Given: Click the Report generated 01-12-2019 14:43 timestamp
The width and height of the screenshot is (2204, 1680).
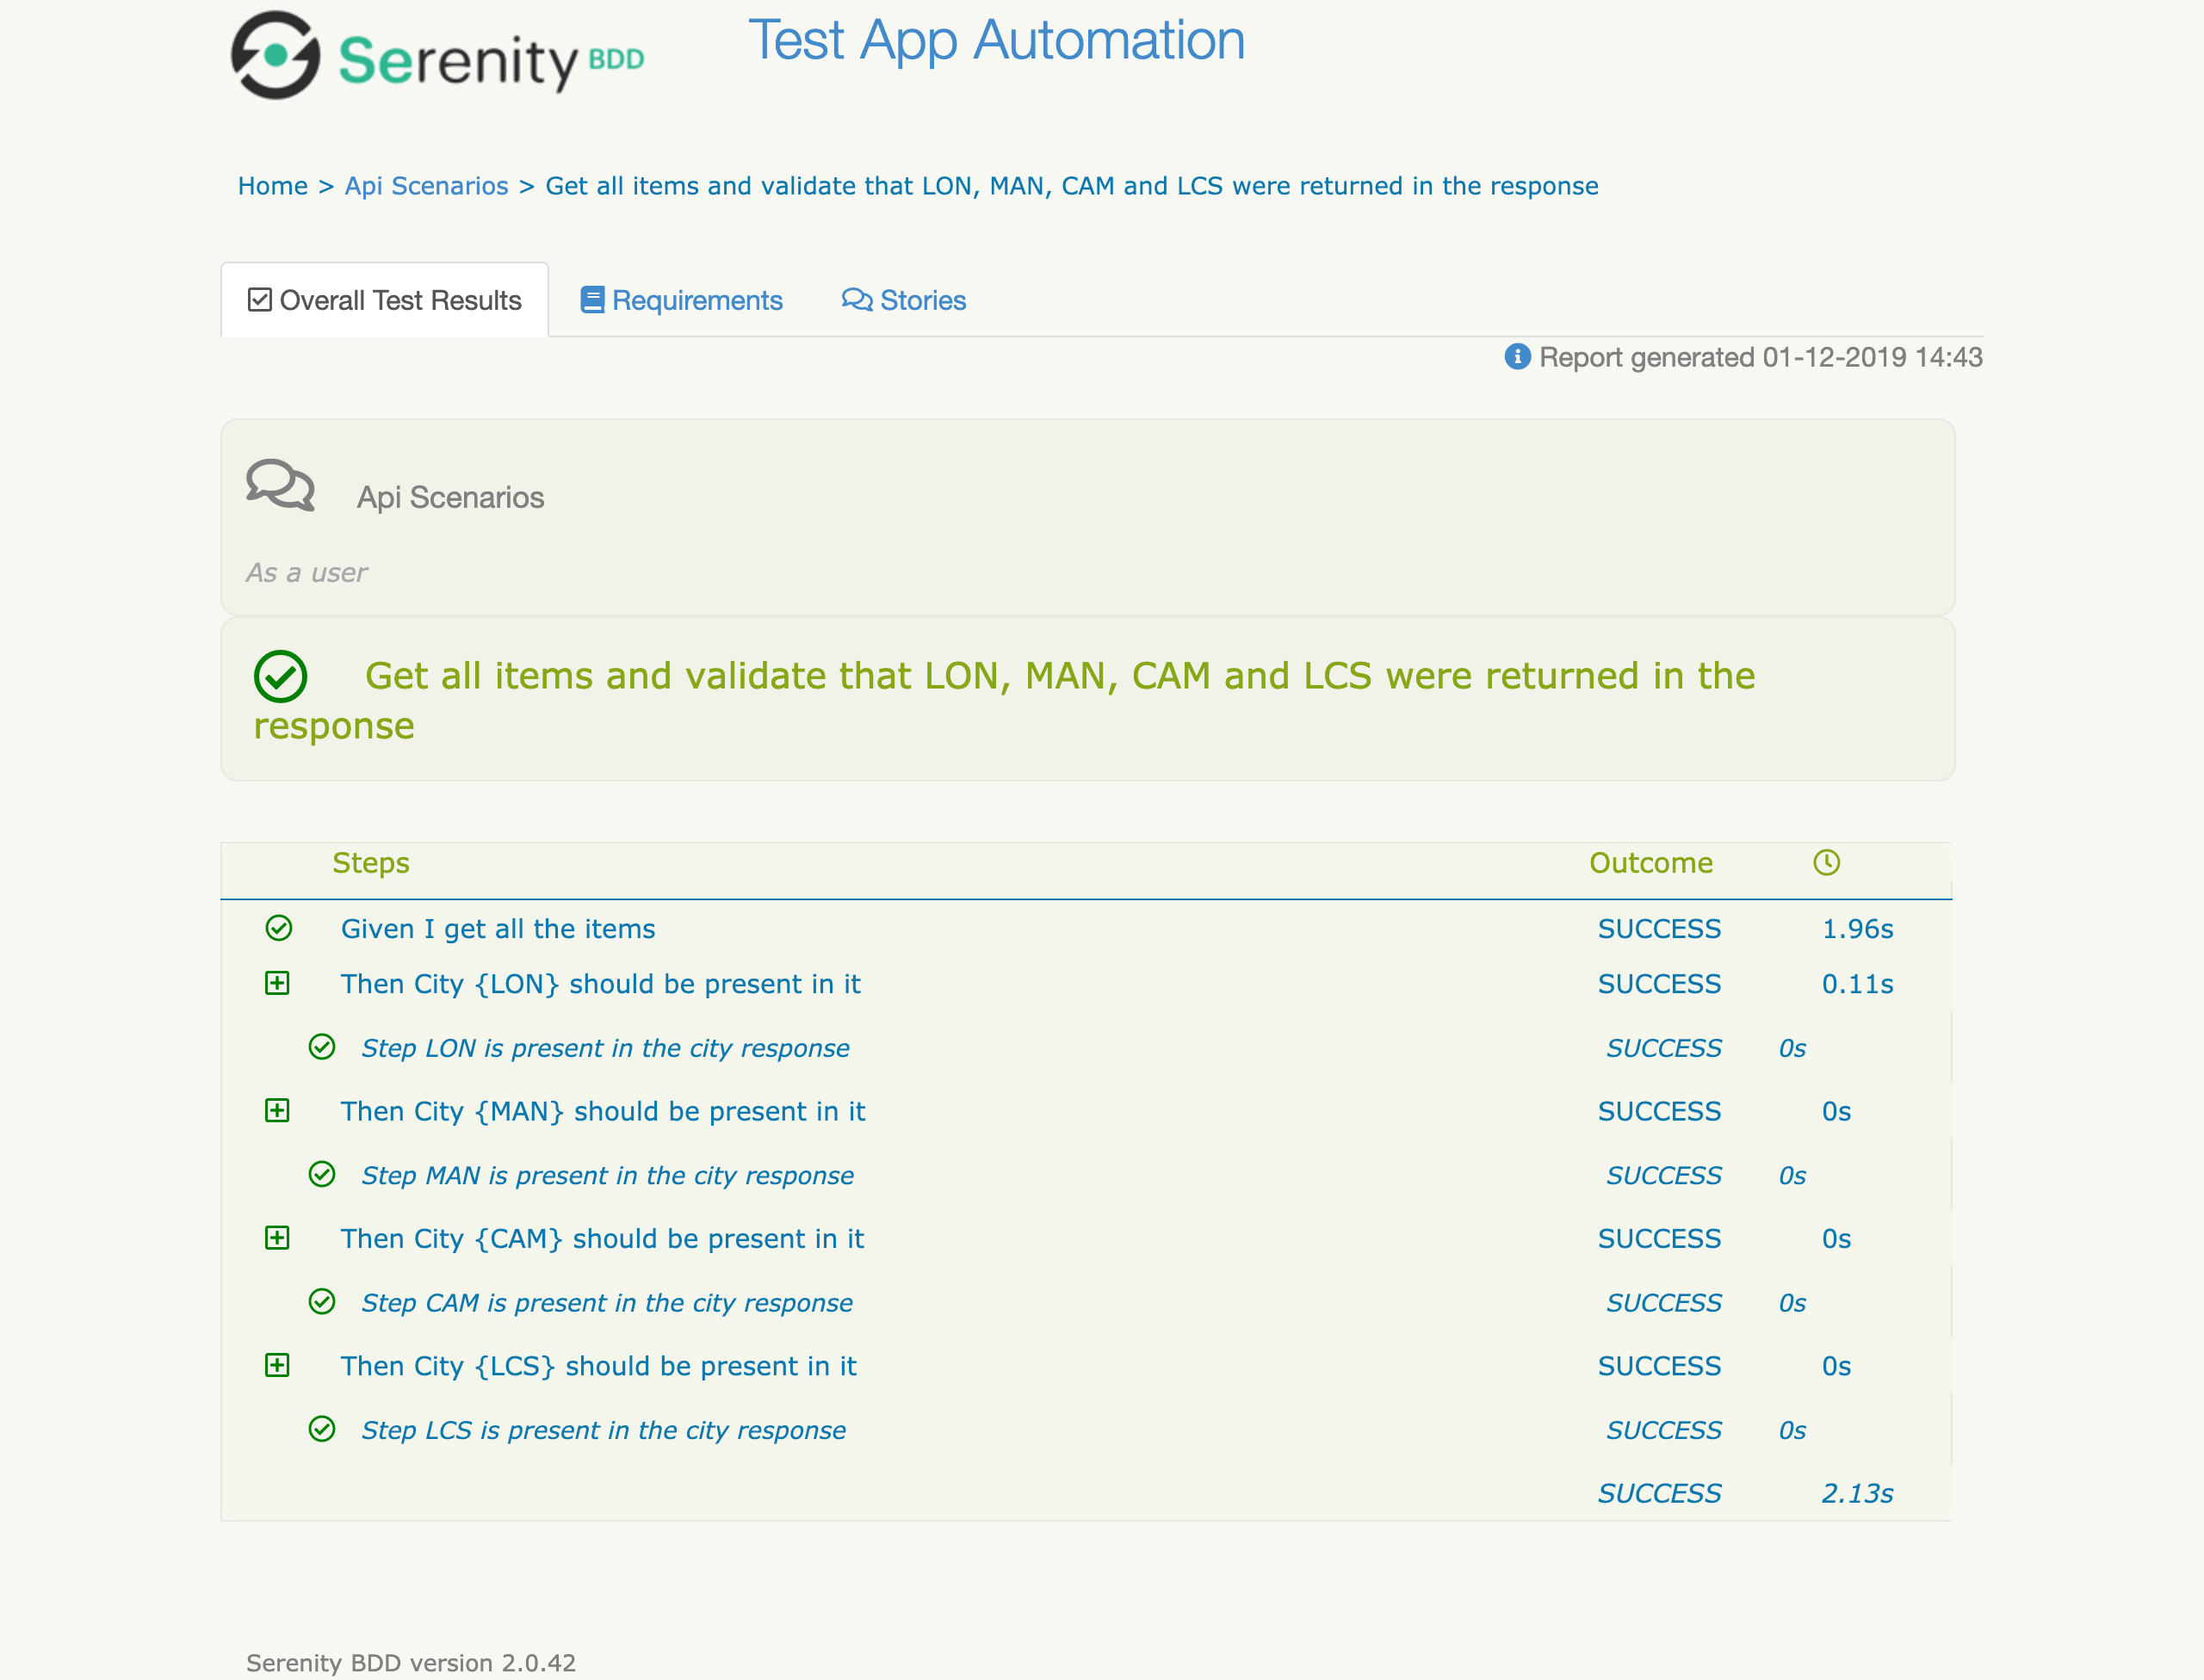Looking at the screenshot, I should click(1761, 357).
